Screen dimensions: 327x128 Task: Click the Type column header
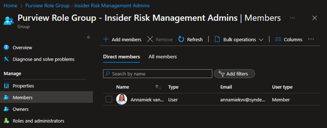pyautogui.click(x=173, y=87)
